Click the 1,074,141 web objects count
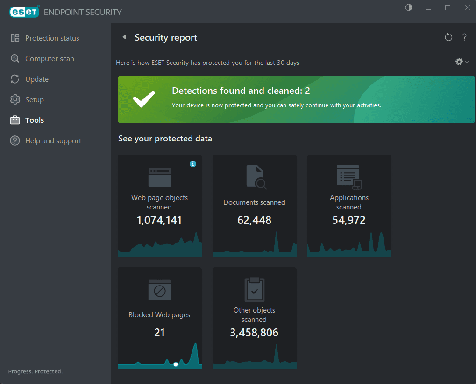 coord(159,220)
